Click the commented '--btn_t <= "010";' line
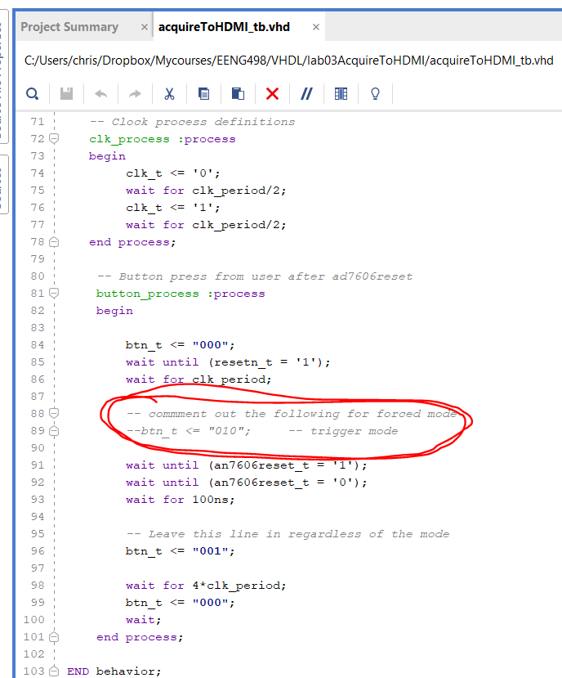The image size is (562, 678). pyautogui.click(x=189, y=431)
